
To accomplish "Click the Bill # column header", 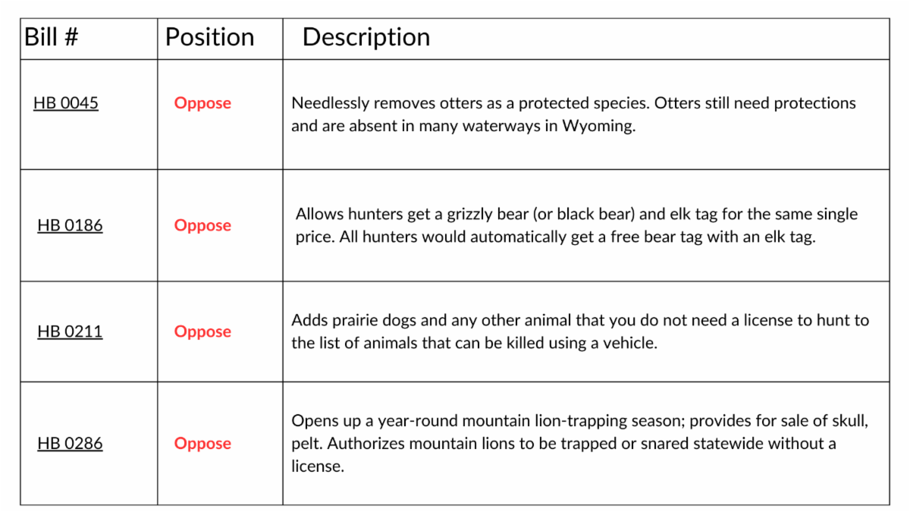I will (x=52, y=37).
